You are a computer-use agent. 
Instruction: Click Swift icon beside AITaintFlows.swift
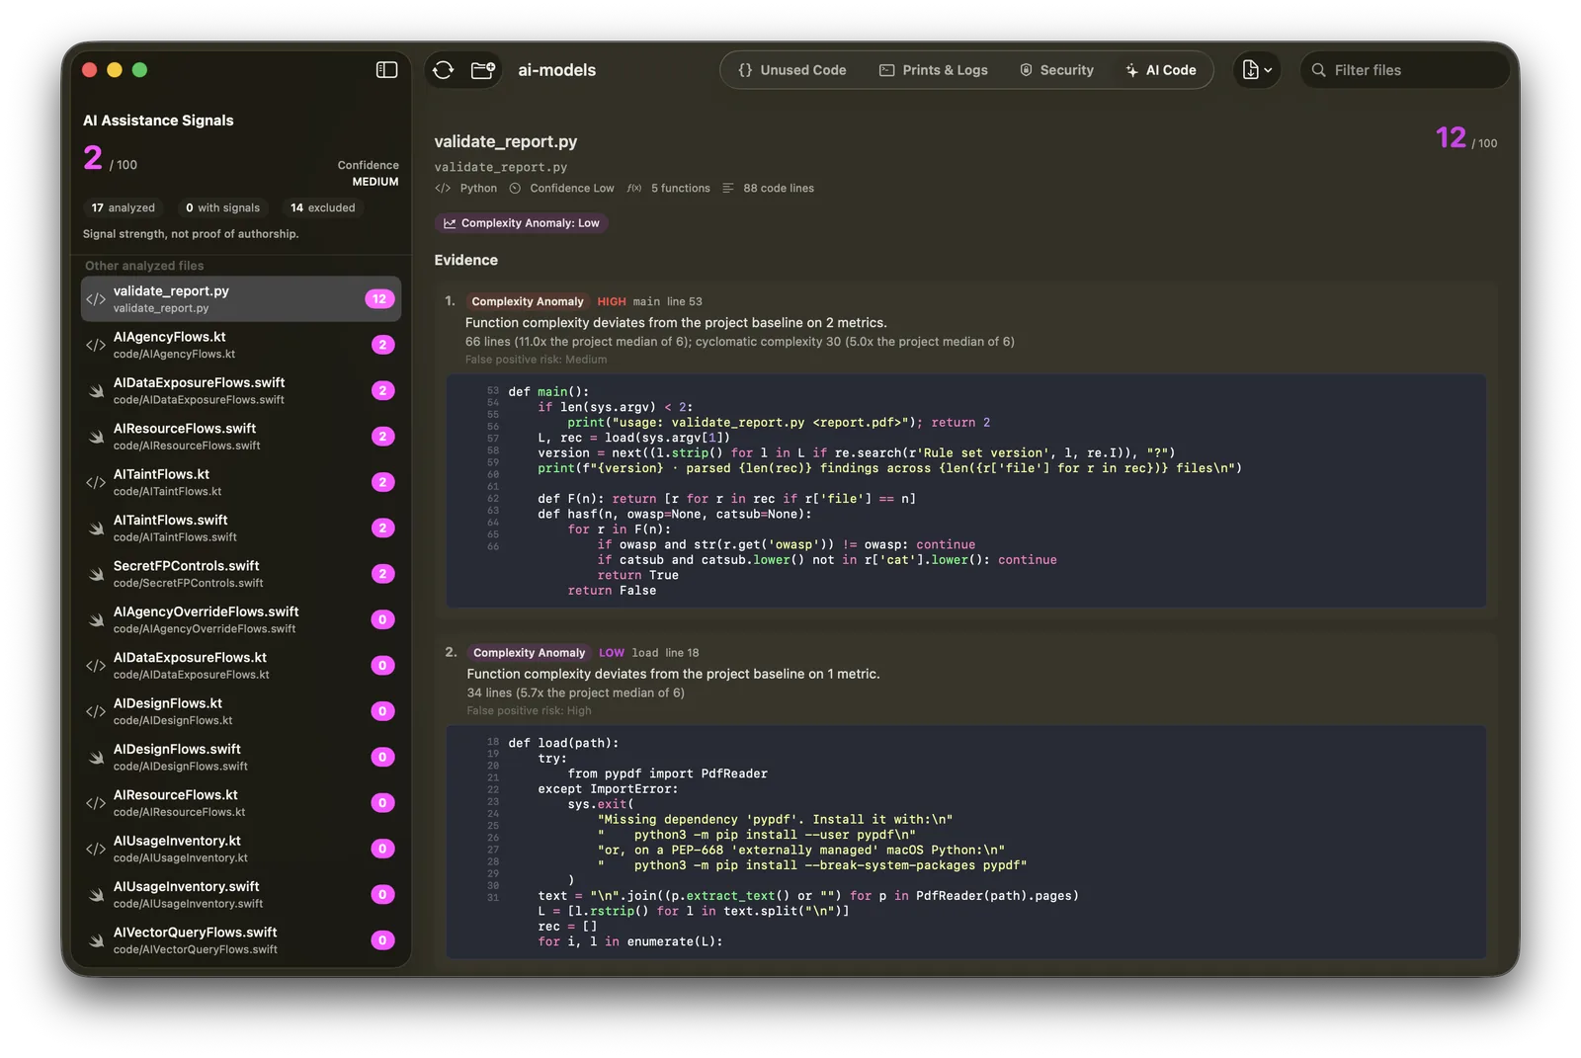click(x=96, y=529)
